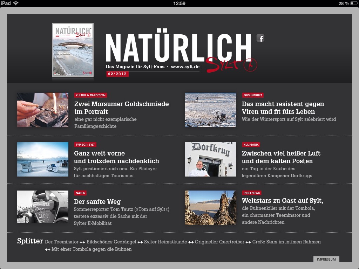
Task: Tap the Dorfkrug article photo
Action: pos(210,159)
